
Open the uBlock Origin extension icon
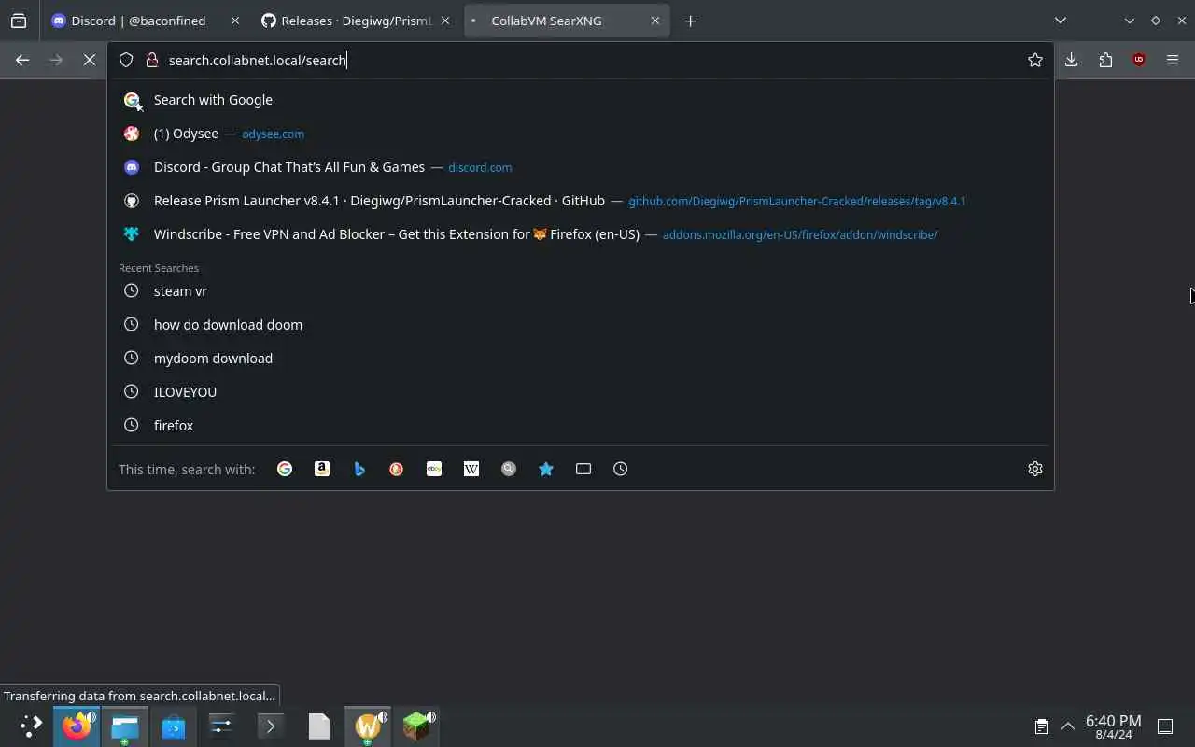tap(1139, 60)
